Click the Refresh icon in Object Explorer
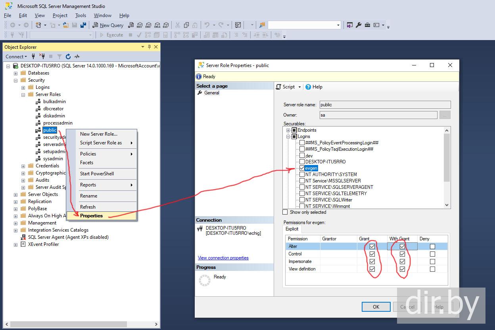The height and width of the screenshot is (330, 495). [68, 57]
